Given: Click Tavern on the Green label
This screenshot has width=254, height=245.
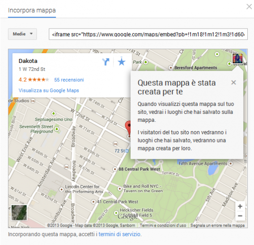Looking at the screenshot, I should click(x=143, y=191).
